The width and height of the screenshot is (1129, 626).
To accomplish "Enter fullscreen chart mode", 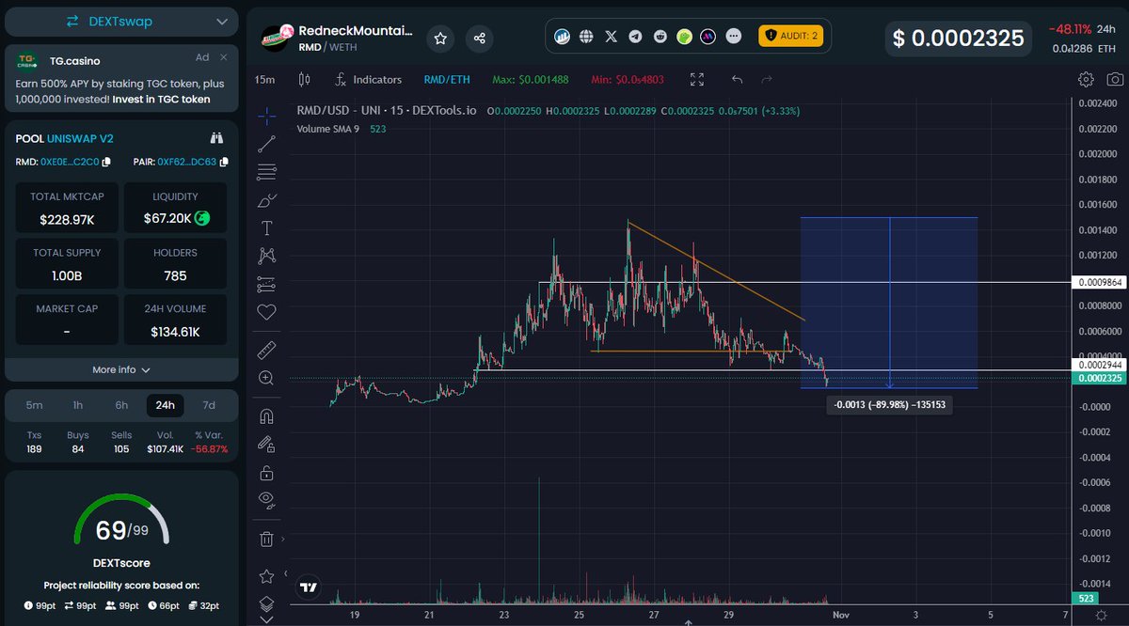I will pyautogui.click(x=697, y=80).
